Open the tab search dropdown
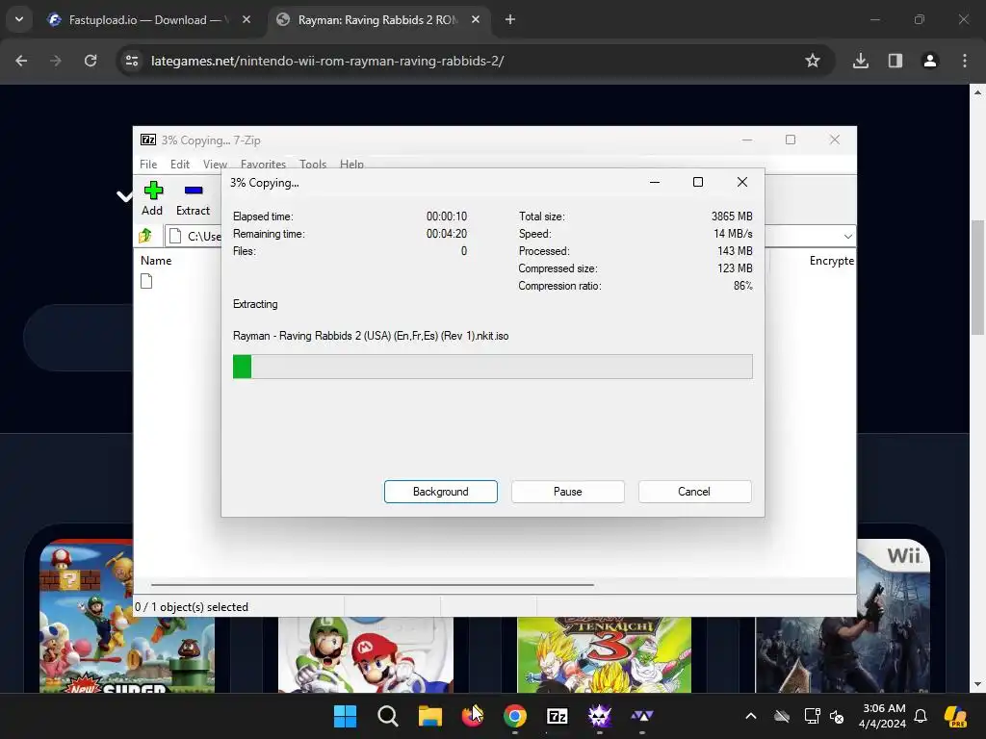Viewport: 986px width, 739px height. point(19,19)
